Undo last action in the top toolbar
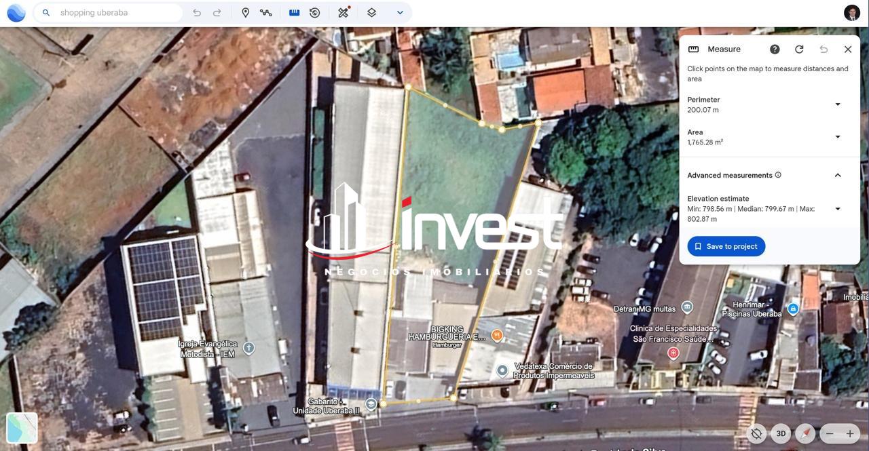The height and width of the screenshot is (451, 869). point(194,11)
